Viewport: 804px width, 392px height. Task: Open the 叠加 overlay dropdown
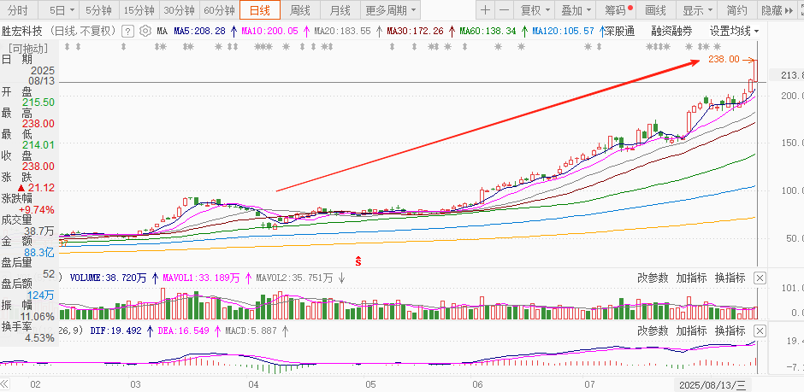tap(576, 10)
